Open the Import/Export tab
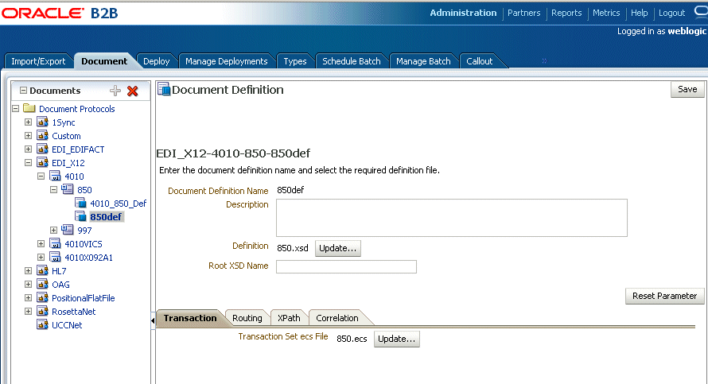 (38, 61)
